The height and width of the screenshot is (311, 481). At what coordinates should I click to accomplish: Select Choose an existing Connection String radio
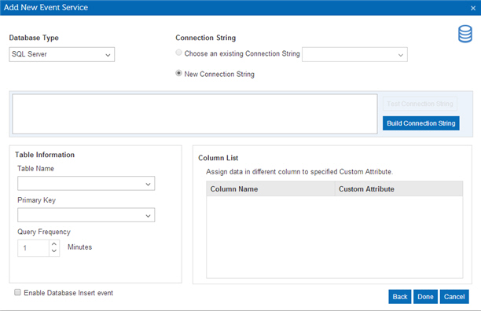[178, 53]
